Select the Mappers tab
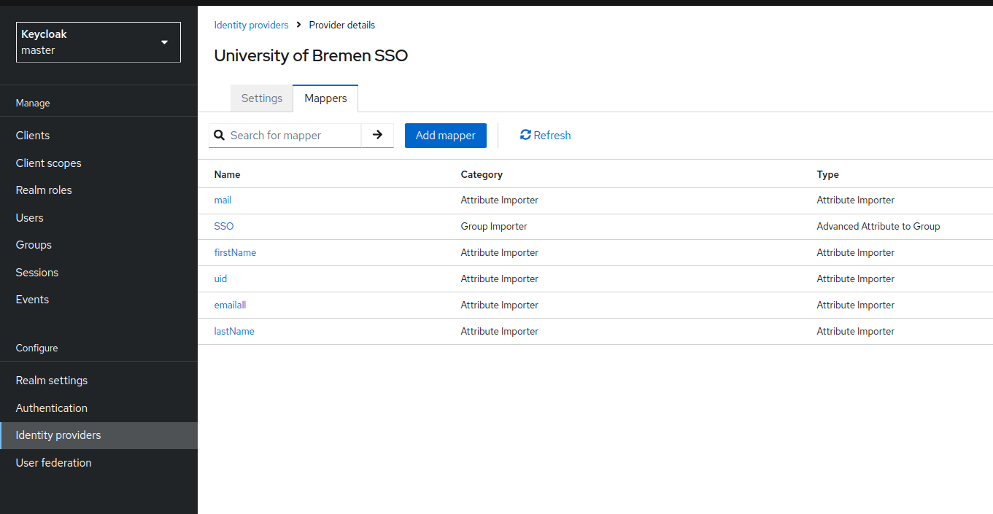The width and height of the screenshot is (993, 514). pos(325,98)
